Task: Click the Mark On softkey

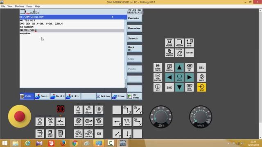Action: pos(135,49)
